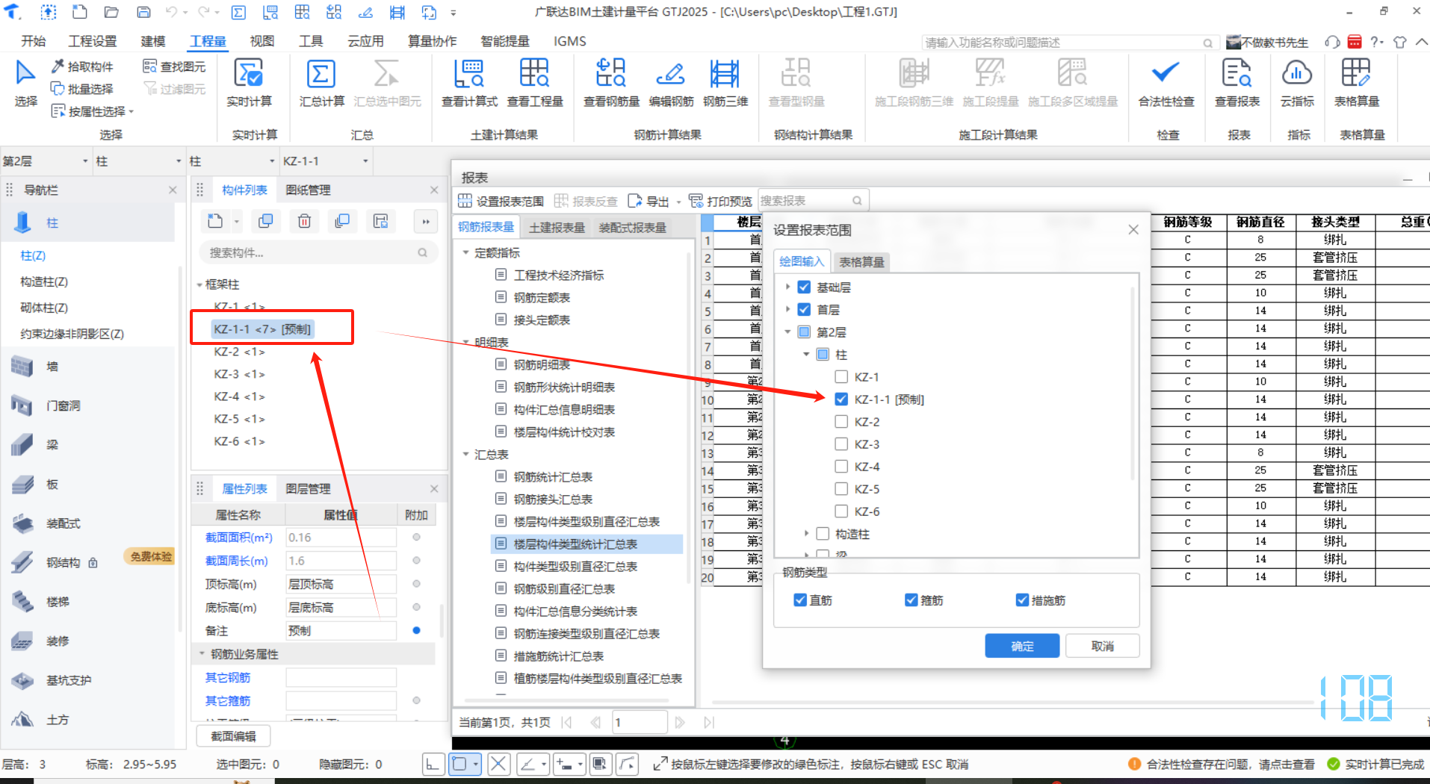Expand the 构造柱 tree node
Viewport: 1430px width, 784px height.
(806, 534)
